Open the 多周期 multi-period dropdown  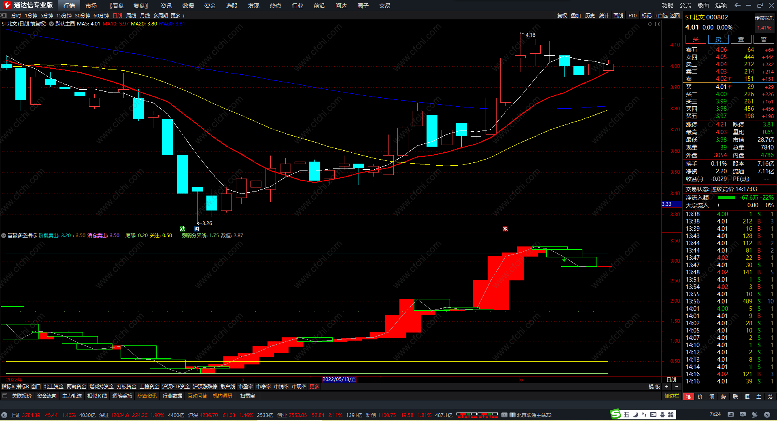[161, 16]
